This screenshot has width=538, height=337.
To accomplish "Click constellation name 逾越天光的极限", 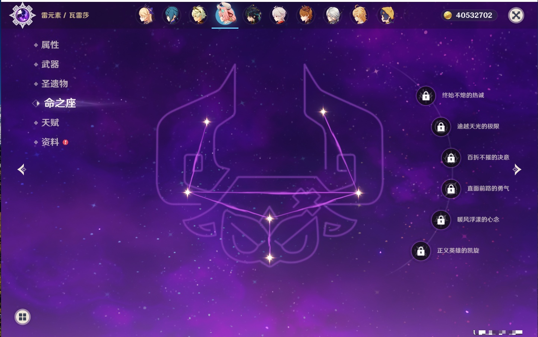I will coord(478,126).
